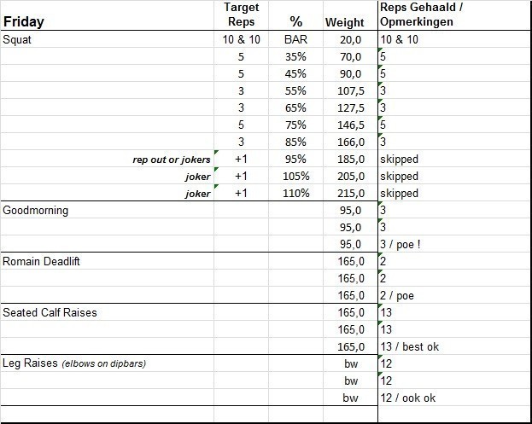Click the 215,0 weight cell
This screenshot has height=424, width=532.
coord(348,193)
